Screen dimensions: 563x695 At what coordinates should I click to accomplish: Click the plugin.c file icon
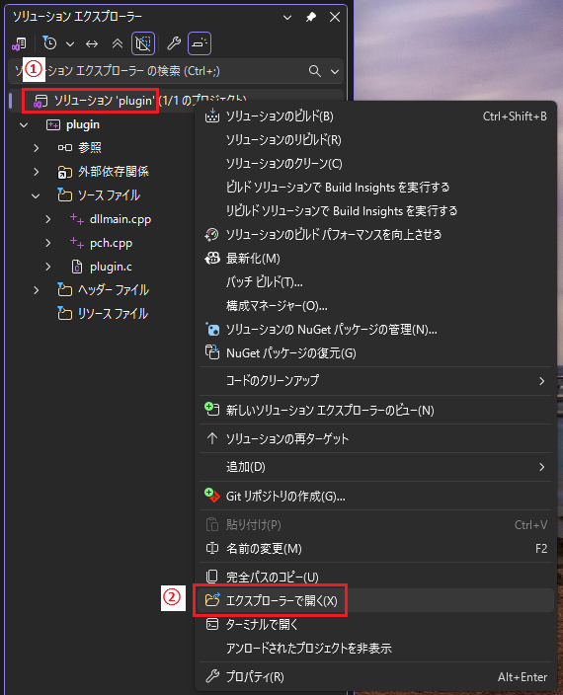tap(77, 267)
